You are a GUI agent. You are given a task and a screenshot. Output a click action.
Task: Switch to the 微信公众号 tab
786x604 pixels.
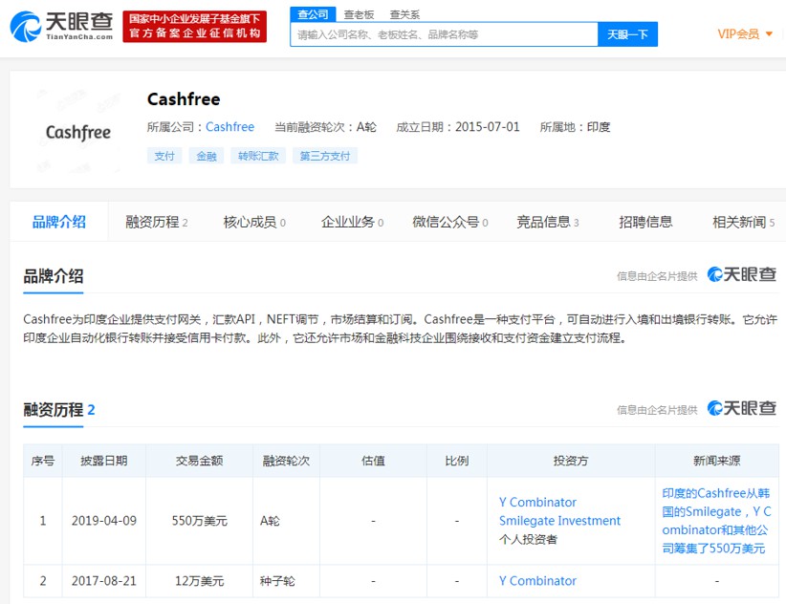[x=449, y=222]
